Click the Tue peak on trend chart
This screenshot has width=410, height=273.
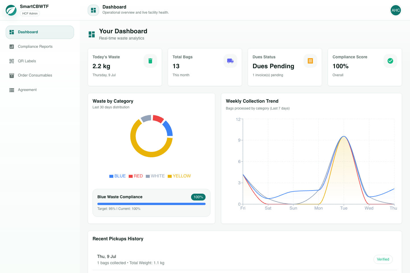[x=344, y=136]
